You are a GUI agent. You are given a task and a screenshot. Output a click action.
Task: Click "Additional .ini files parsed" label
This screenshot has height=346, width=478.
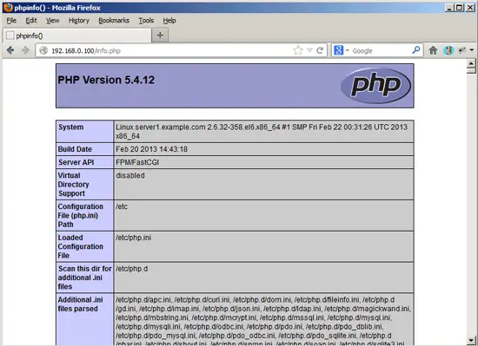80,304
